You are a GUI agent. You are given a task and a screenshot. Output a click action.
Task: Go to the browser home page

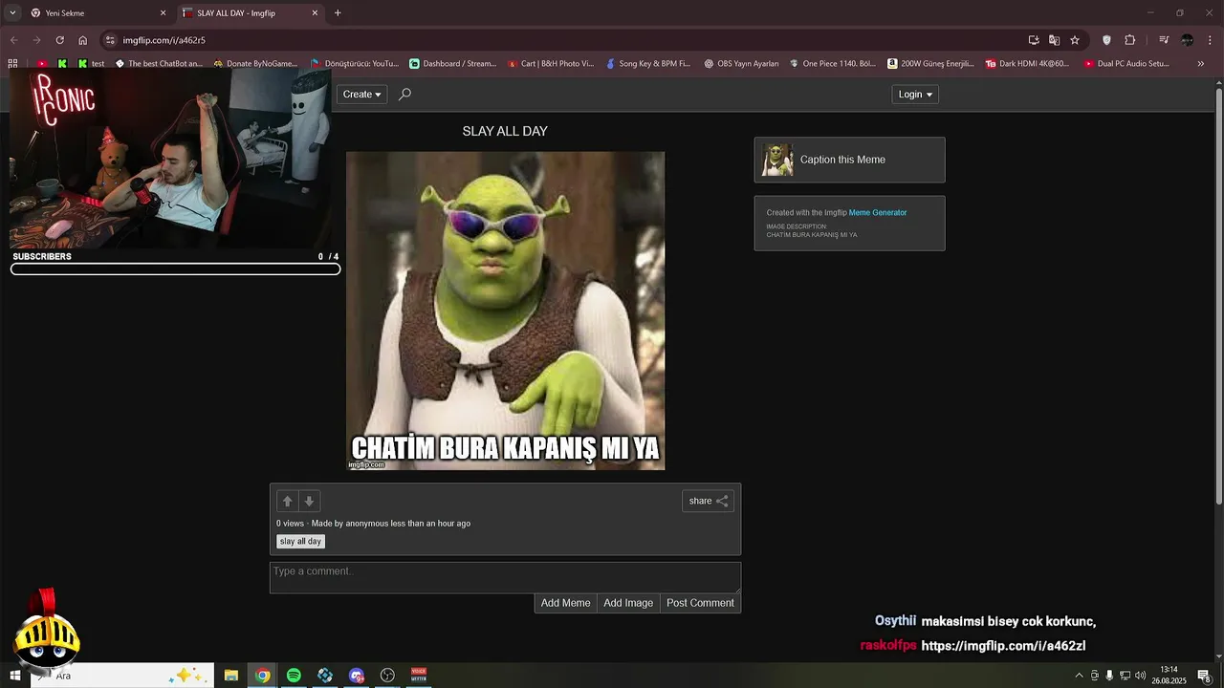83,40
